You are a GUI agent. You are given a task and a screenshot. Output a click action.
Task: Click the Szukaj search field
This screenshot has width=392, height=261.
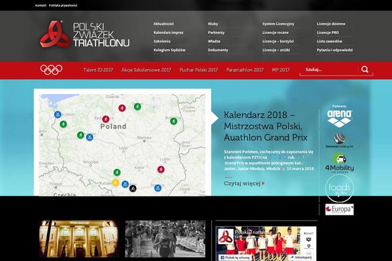[329, 69]
